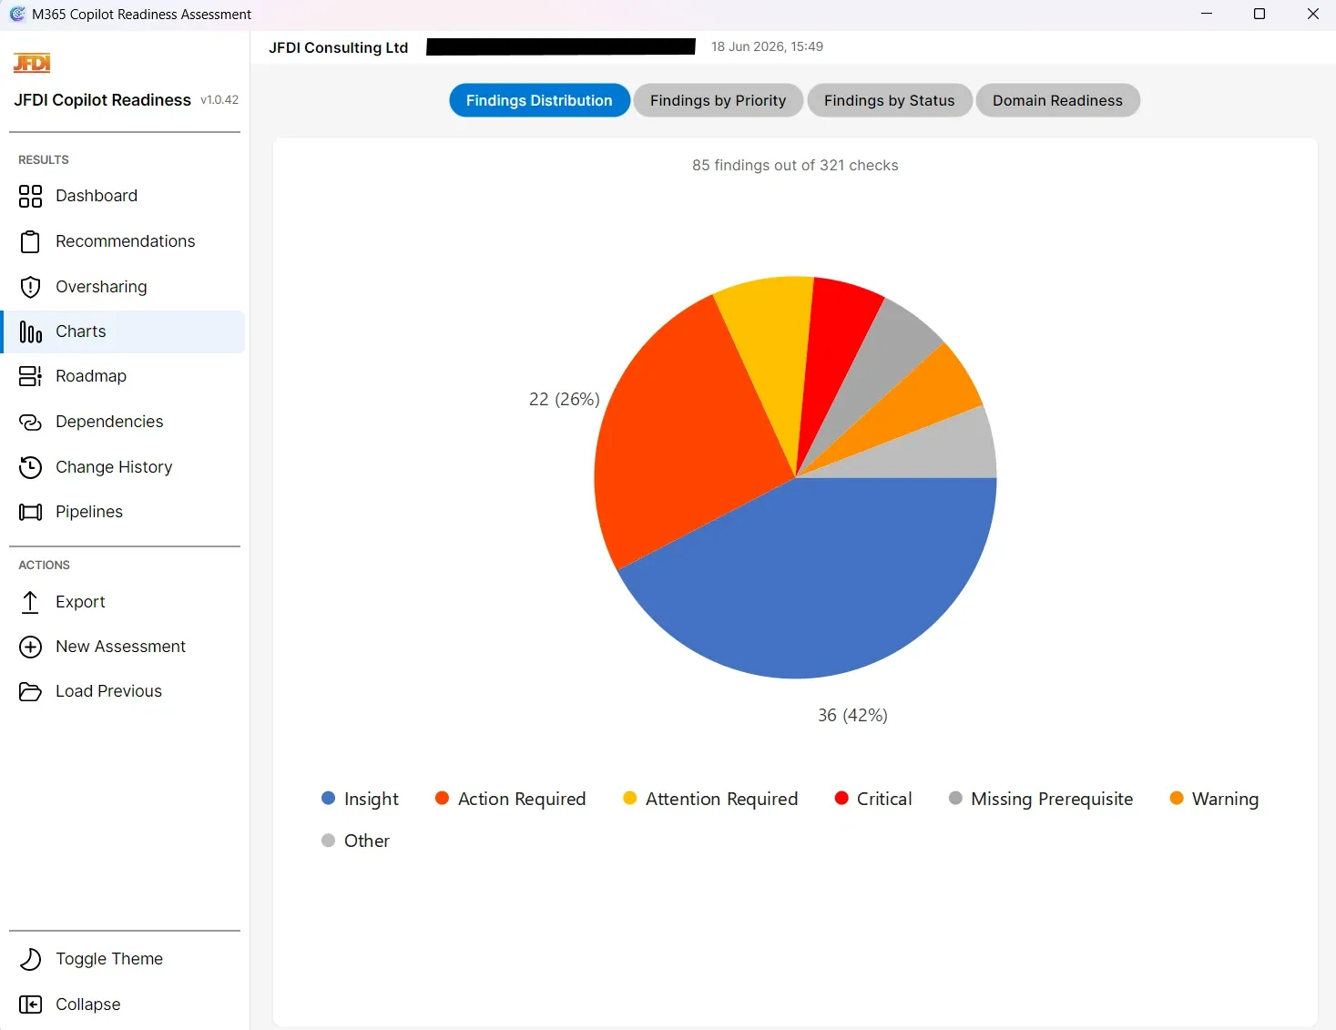Image resolution: width=1336 pixels, height=1030 pixels.
Task: Open the Findings by Status tab
Action: [889, 100]
